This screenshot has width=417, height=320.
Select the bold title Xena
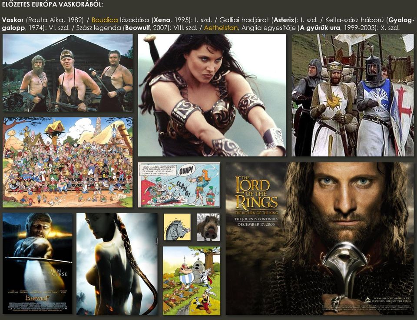click(162, 20)
